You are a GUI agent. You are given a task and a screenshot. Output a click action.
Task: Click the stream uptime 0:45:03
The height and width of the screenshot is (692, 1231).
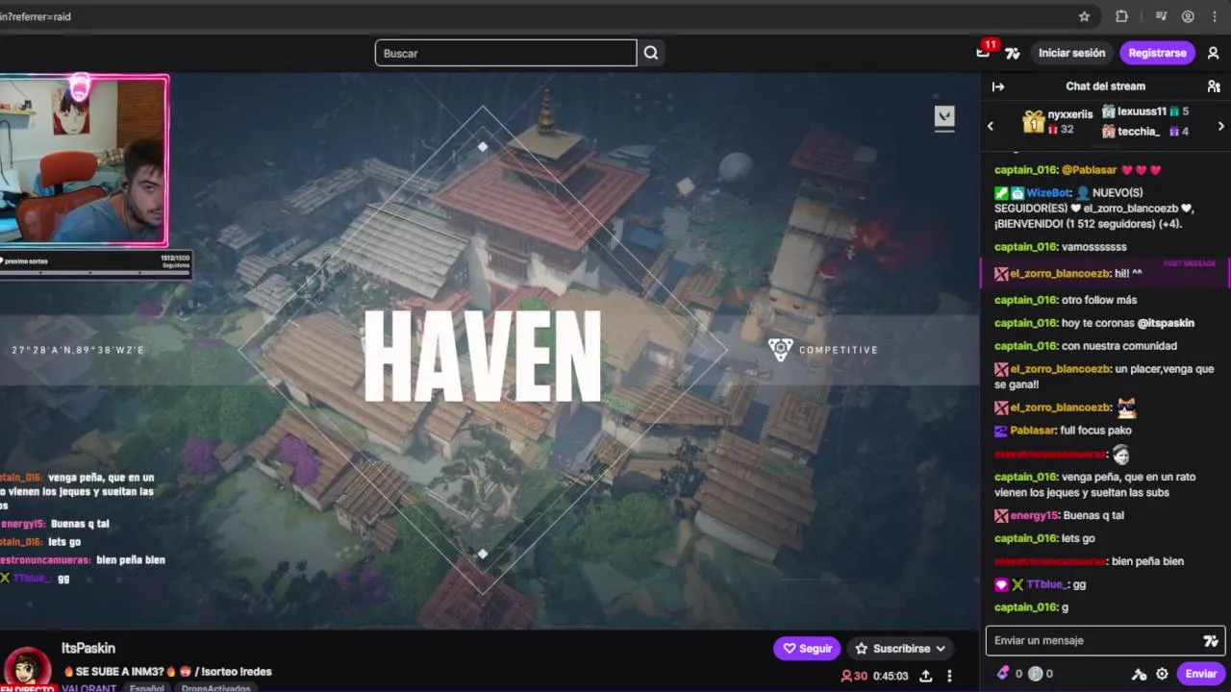tap(891, 676)
